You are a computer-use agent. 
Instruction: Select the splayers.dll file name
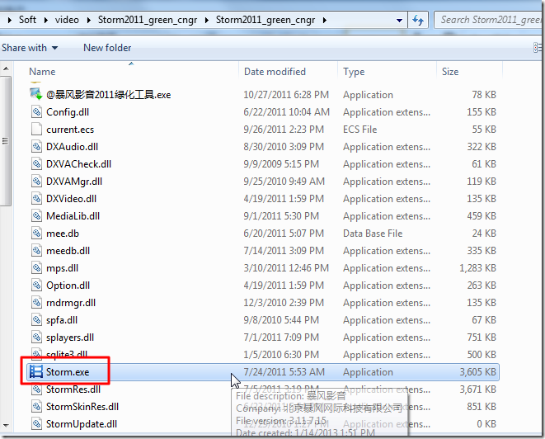[70, 338]
